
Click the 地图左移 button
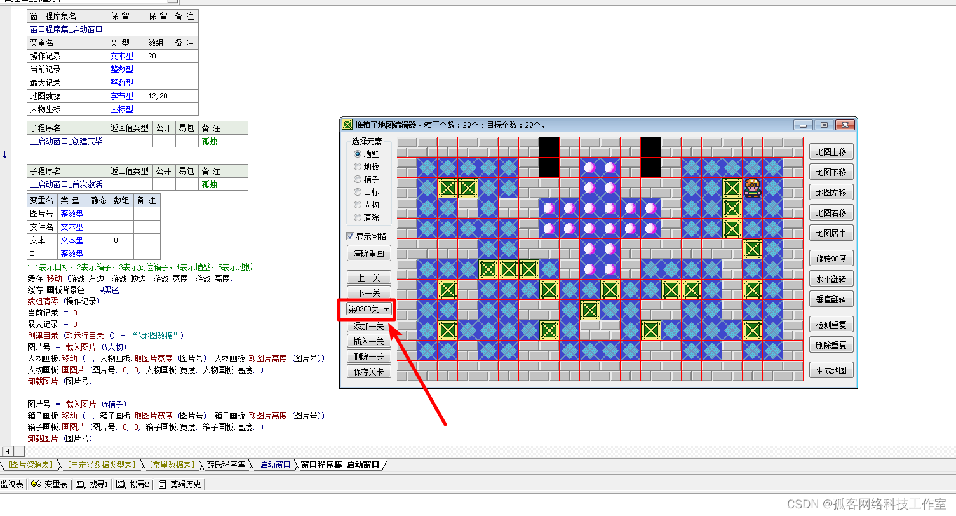[x=831, y=193]
